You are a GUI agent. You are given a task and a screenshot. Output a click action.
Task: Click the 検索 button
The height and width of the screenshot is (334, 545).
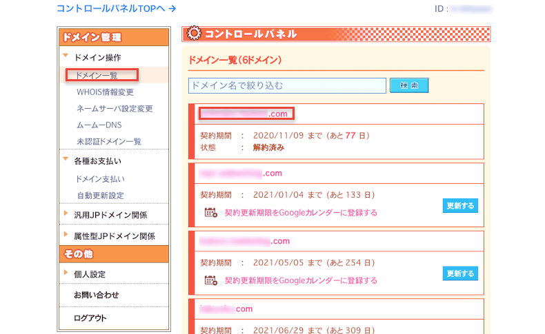409,85
